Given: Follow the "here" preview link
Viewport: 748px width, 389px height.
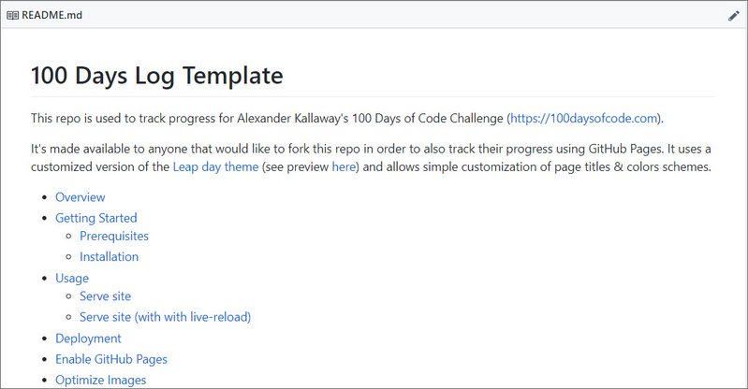Looking at the screenshot, I should click(x=344, y=166).
